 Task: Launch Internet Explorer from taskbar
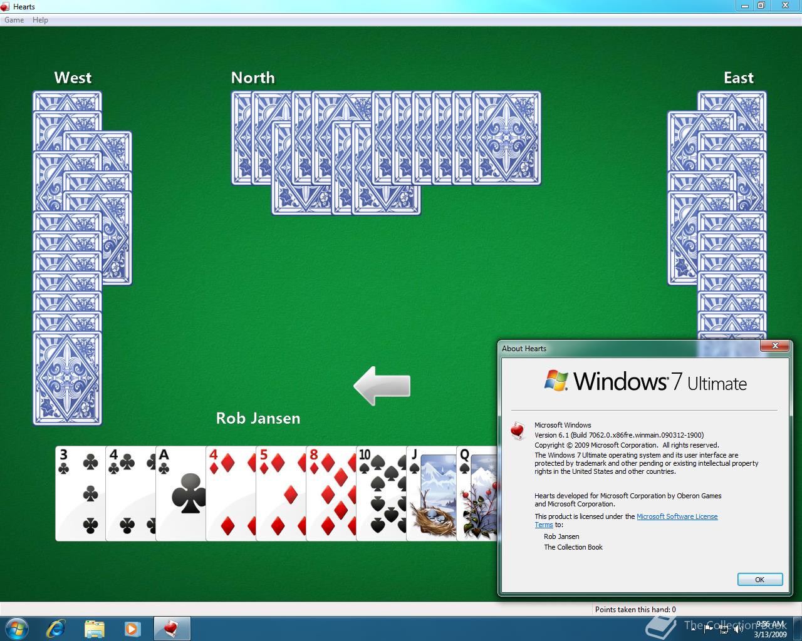(x=56, y=628)
